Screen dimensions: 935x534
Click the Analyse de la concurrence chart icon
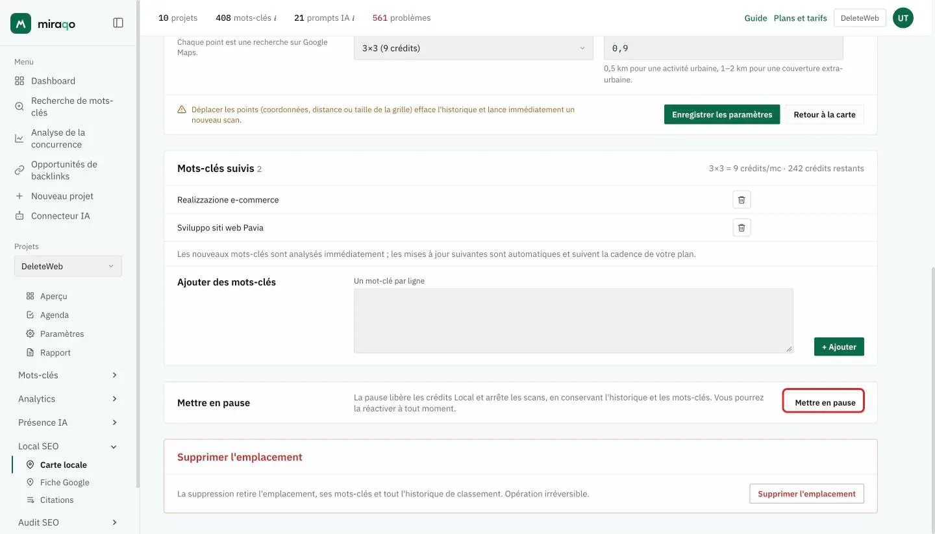click(x=19, y=138)
